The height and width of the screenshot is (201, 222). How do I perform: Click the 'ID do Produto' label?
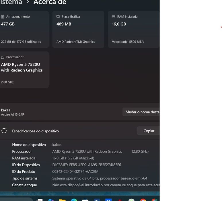pos(24,171)
